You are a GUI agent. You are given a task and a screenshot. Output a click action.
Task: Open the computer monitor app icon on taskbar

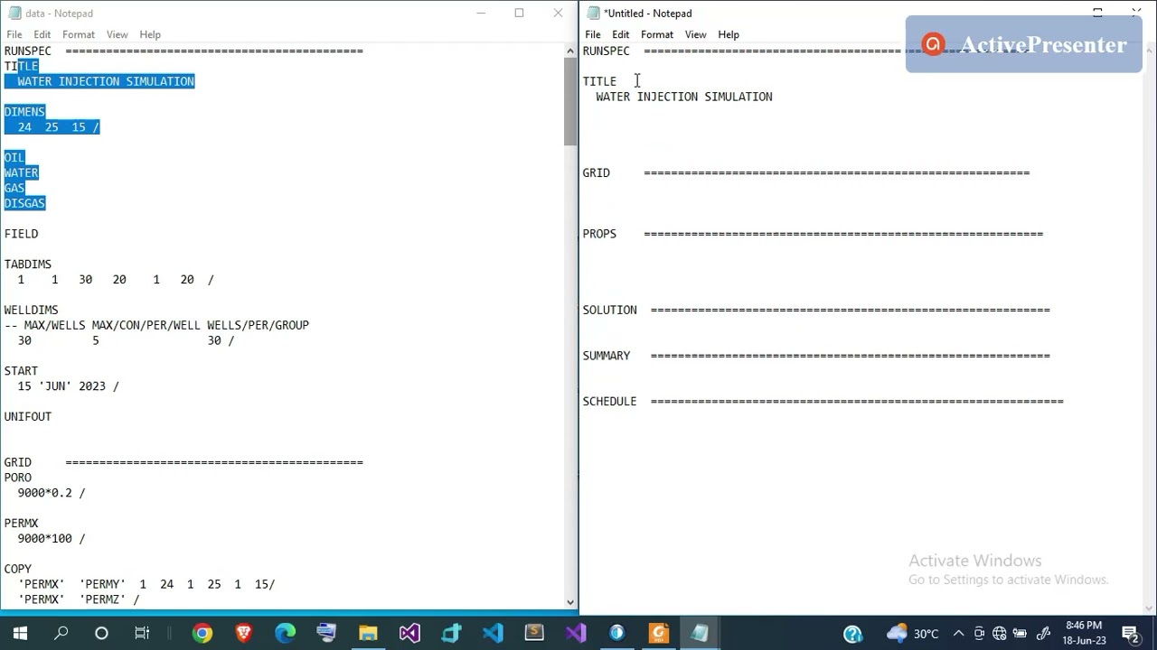pos(326,634)
